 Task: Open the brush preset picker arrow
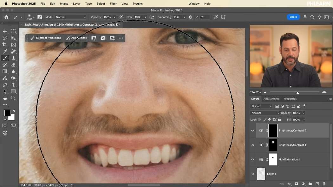[34, 17]
